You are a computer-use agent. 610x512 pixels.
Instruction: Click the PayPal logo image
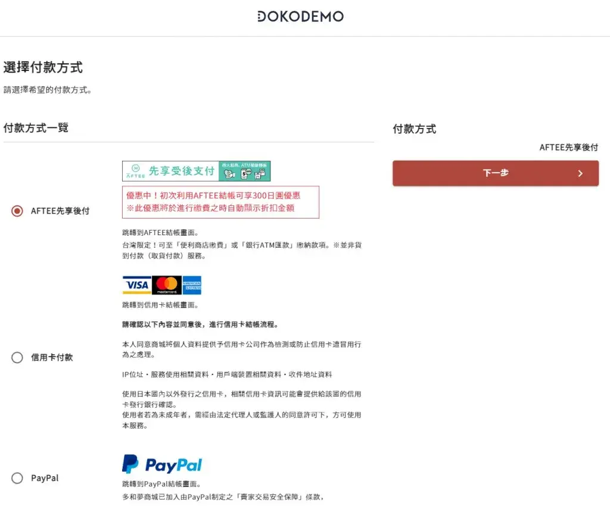(x=162, y=464)
